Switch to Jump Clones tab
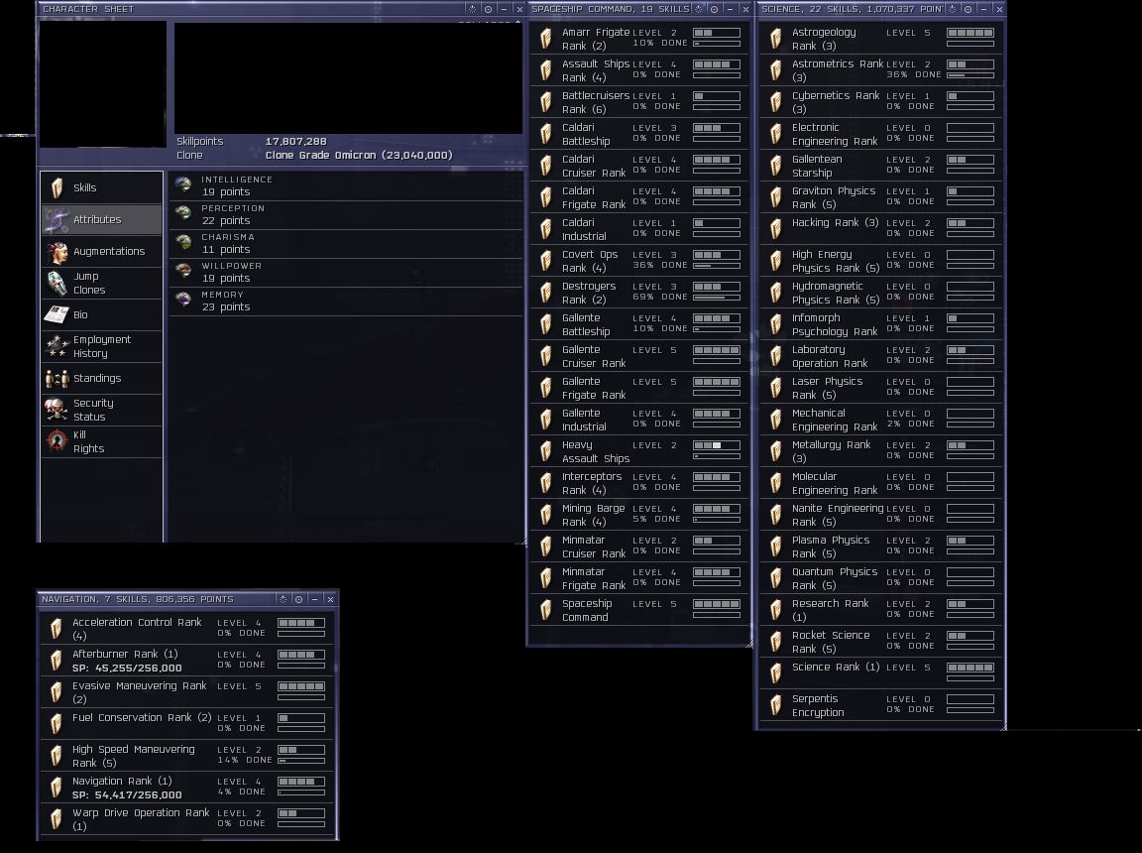This screenshot has width=1142, height=853. (102, 283)
